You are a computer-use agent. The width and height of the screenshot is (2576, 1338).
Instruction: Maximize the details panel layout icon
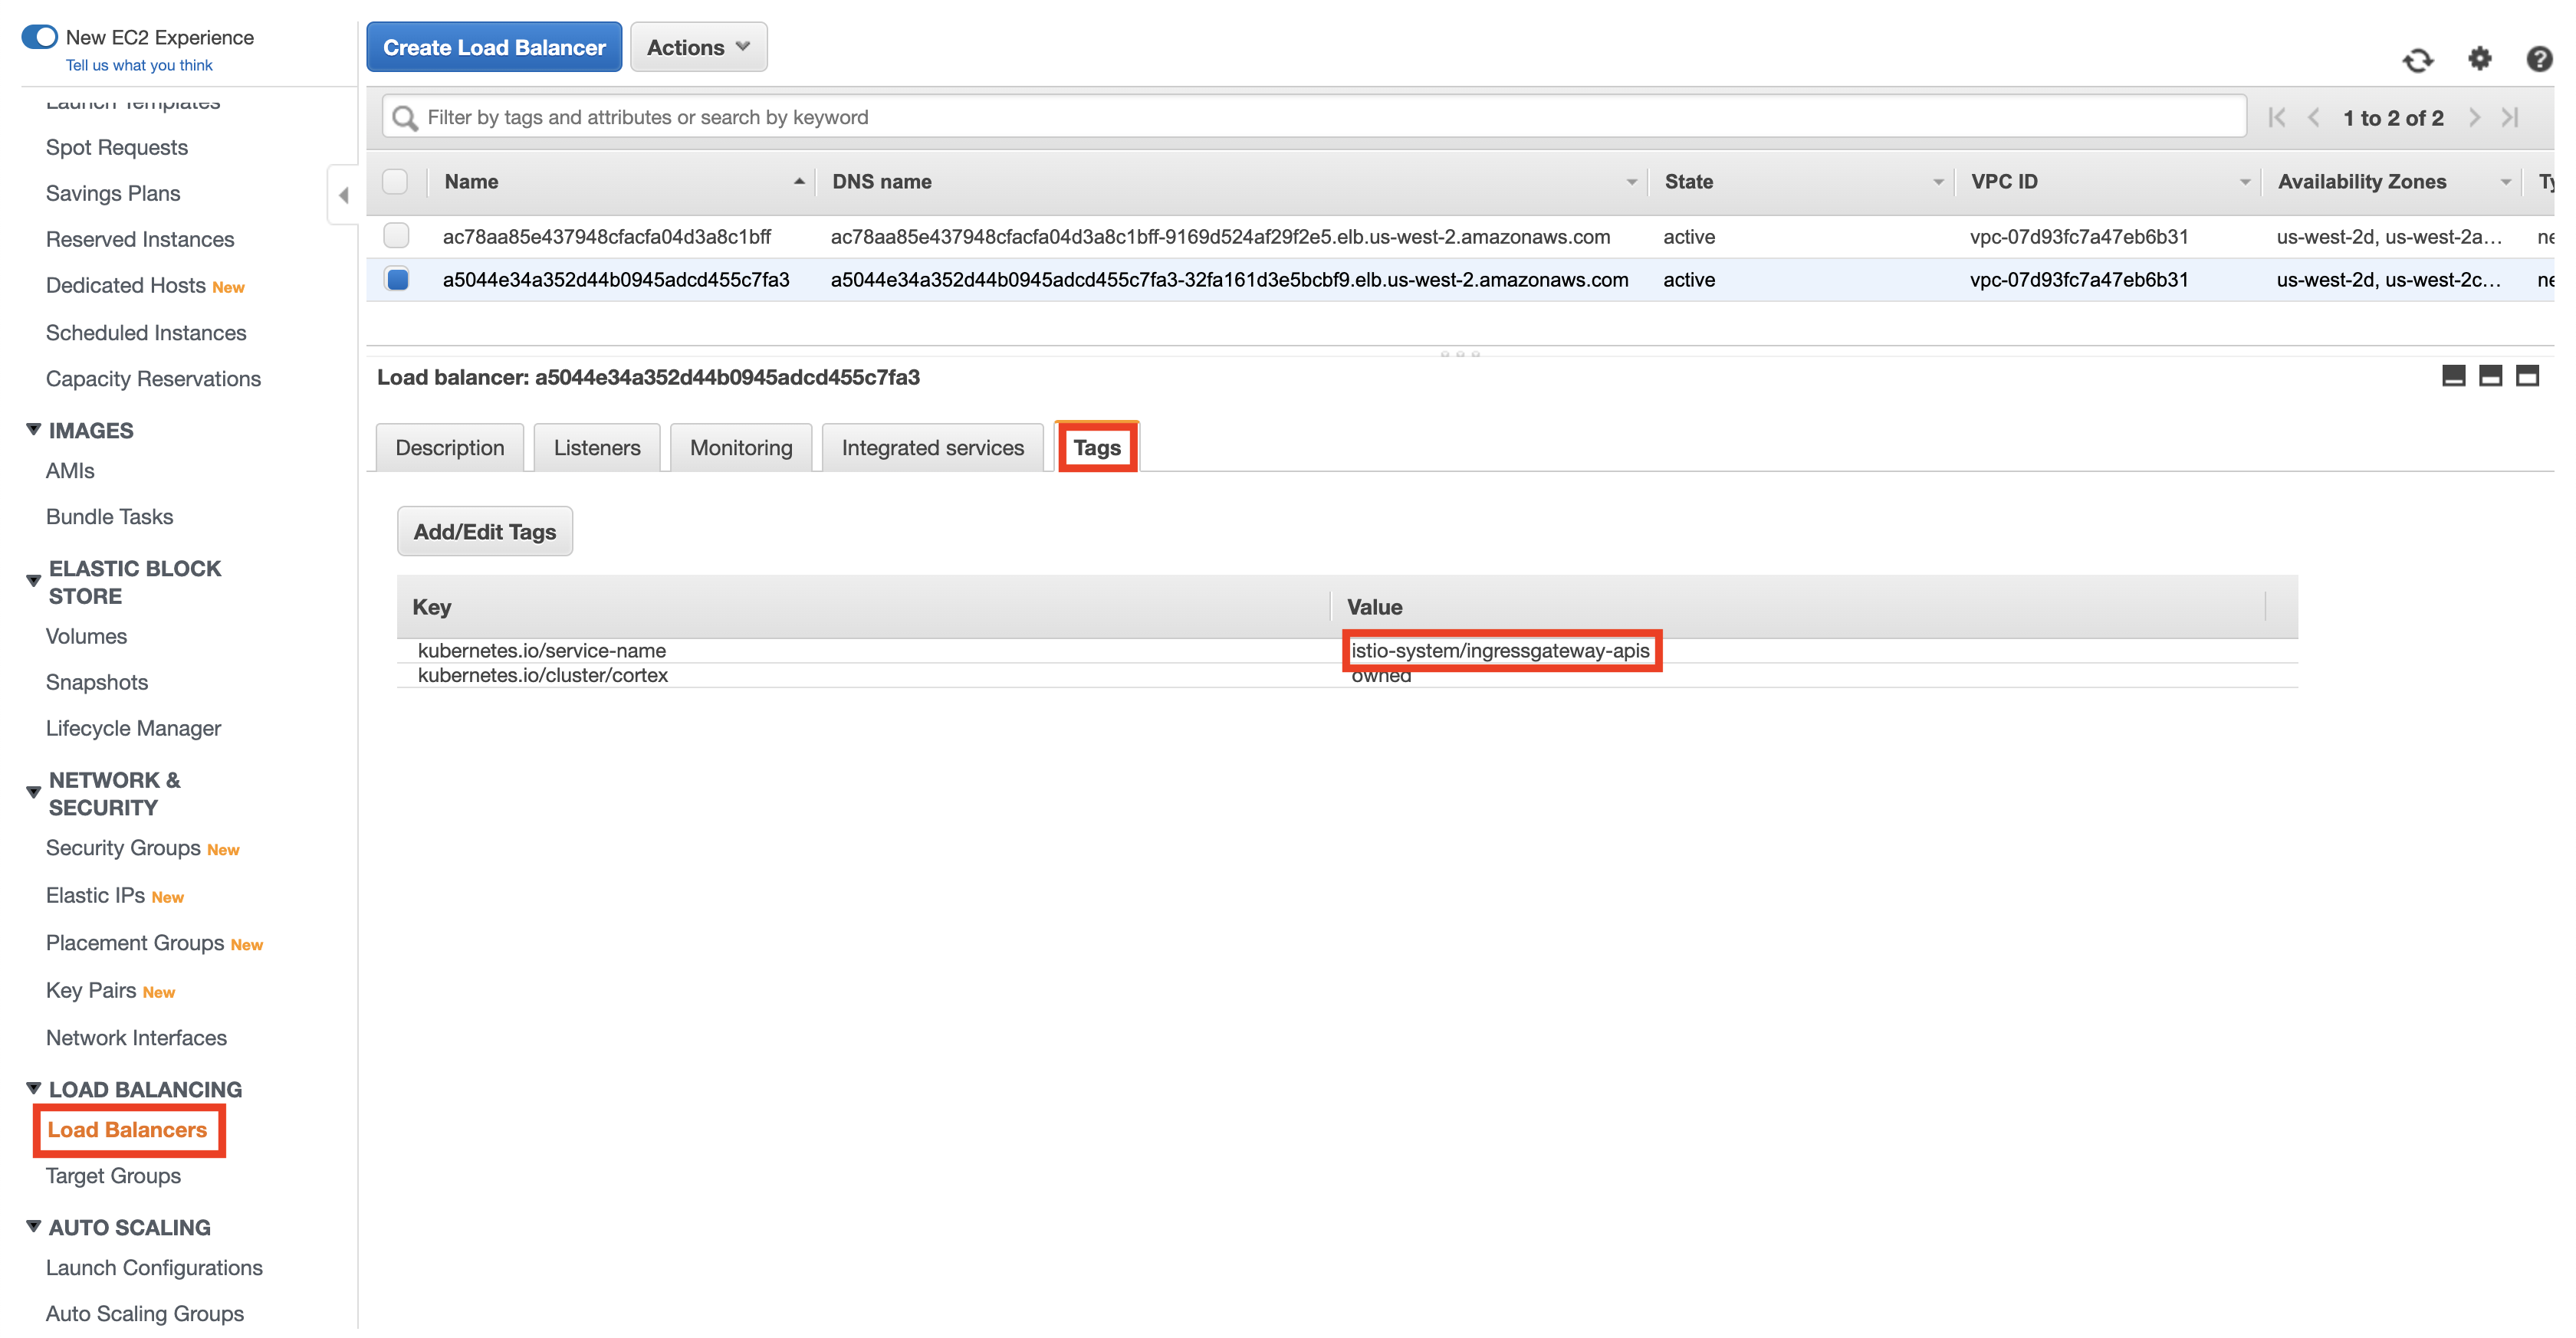tap(2527, 377)
